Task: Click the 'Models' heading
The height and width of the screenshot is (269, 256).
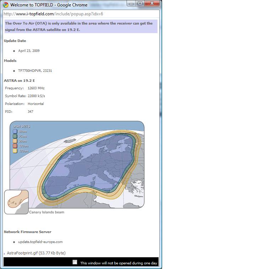Action: click(10, 61)
